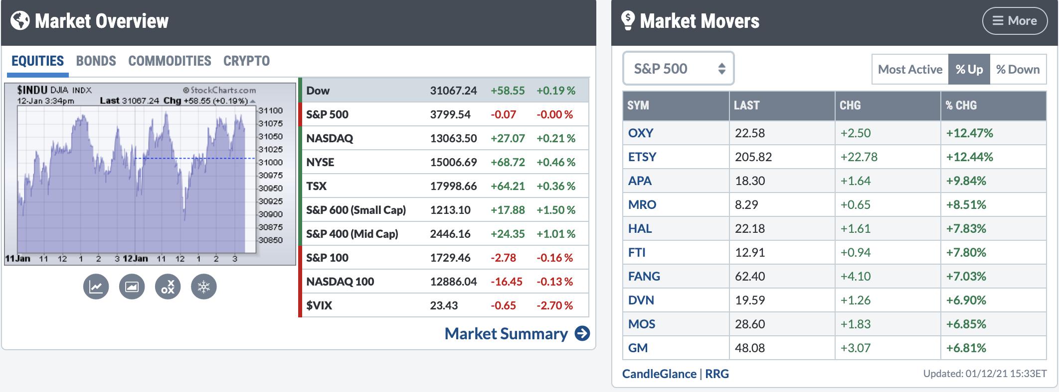Click the gallery view image icon
This screenshot has height=392, width=1059.
tap(132, 287)
